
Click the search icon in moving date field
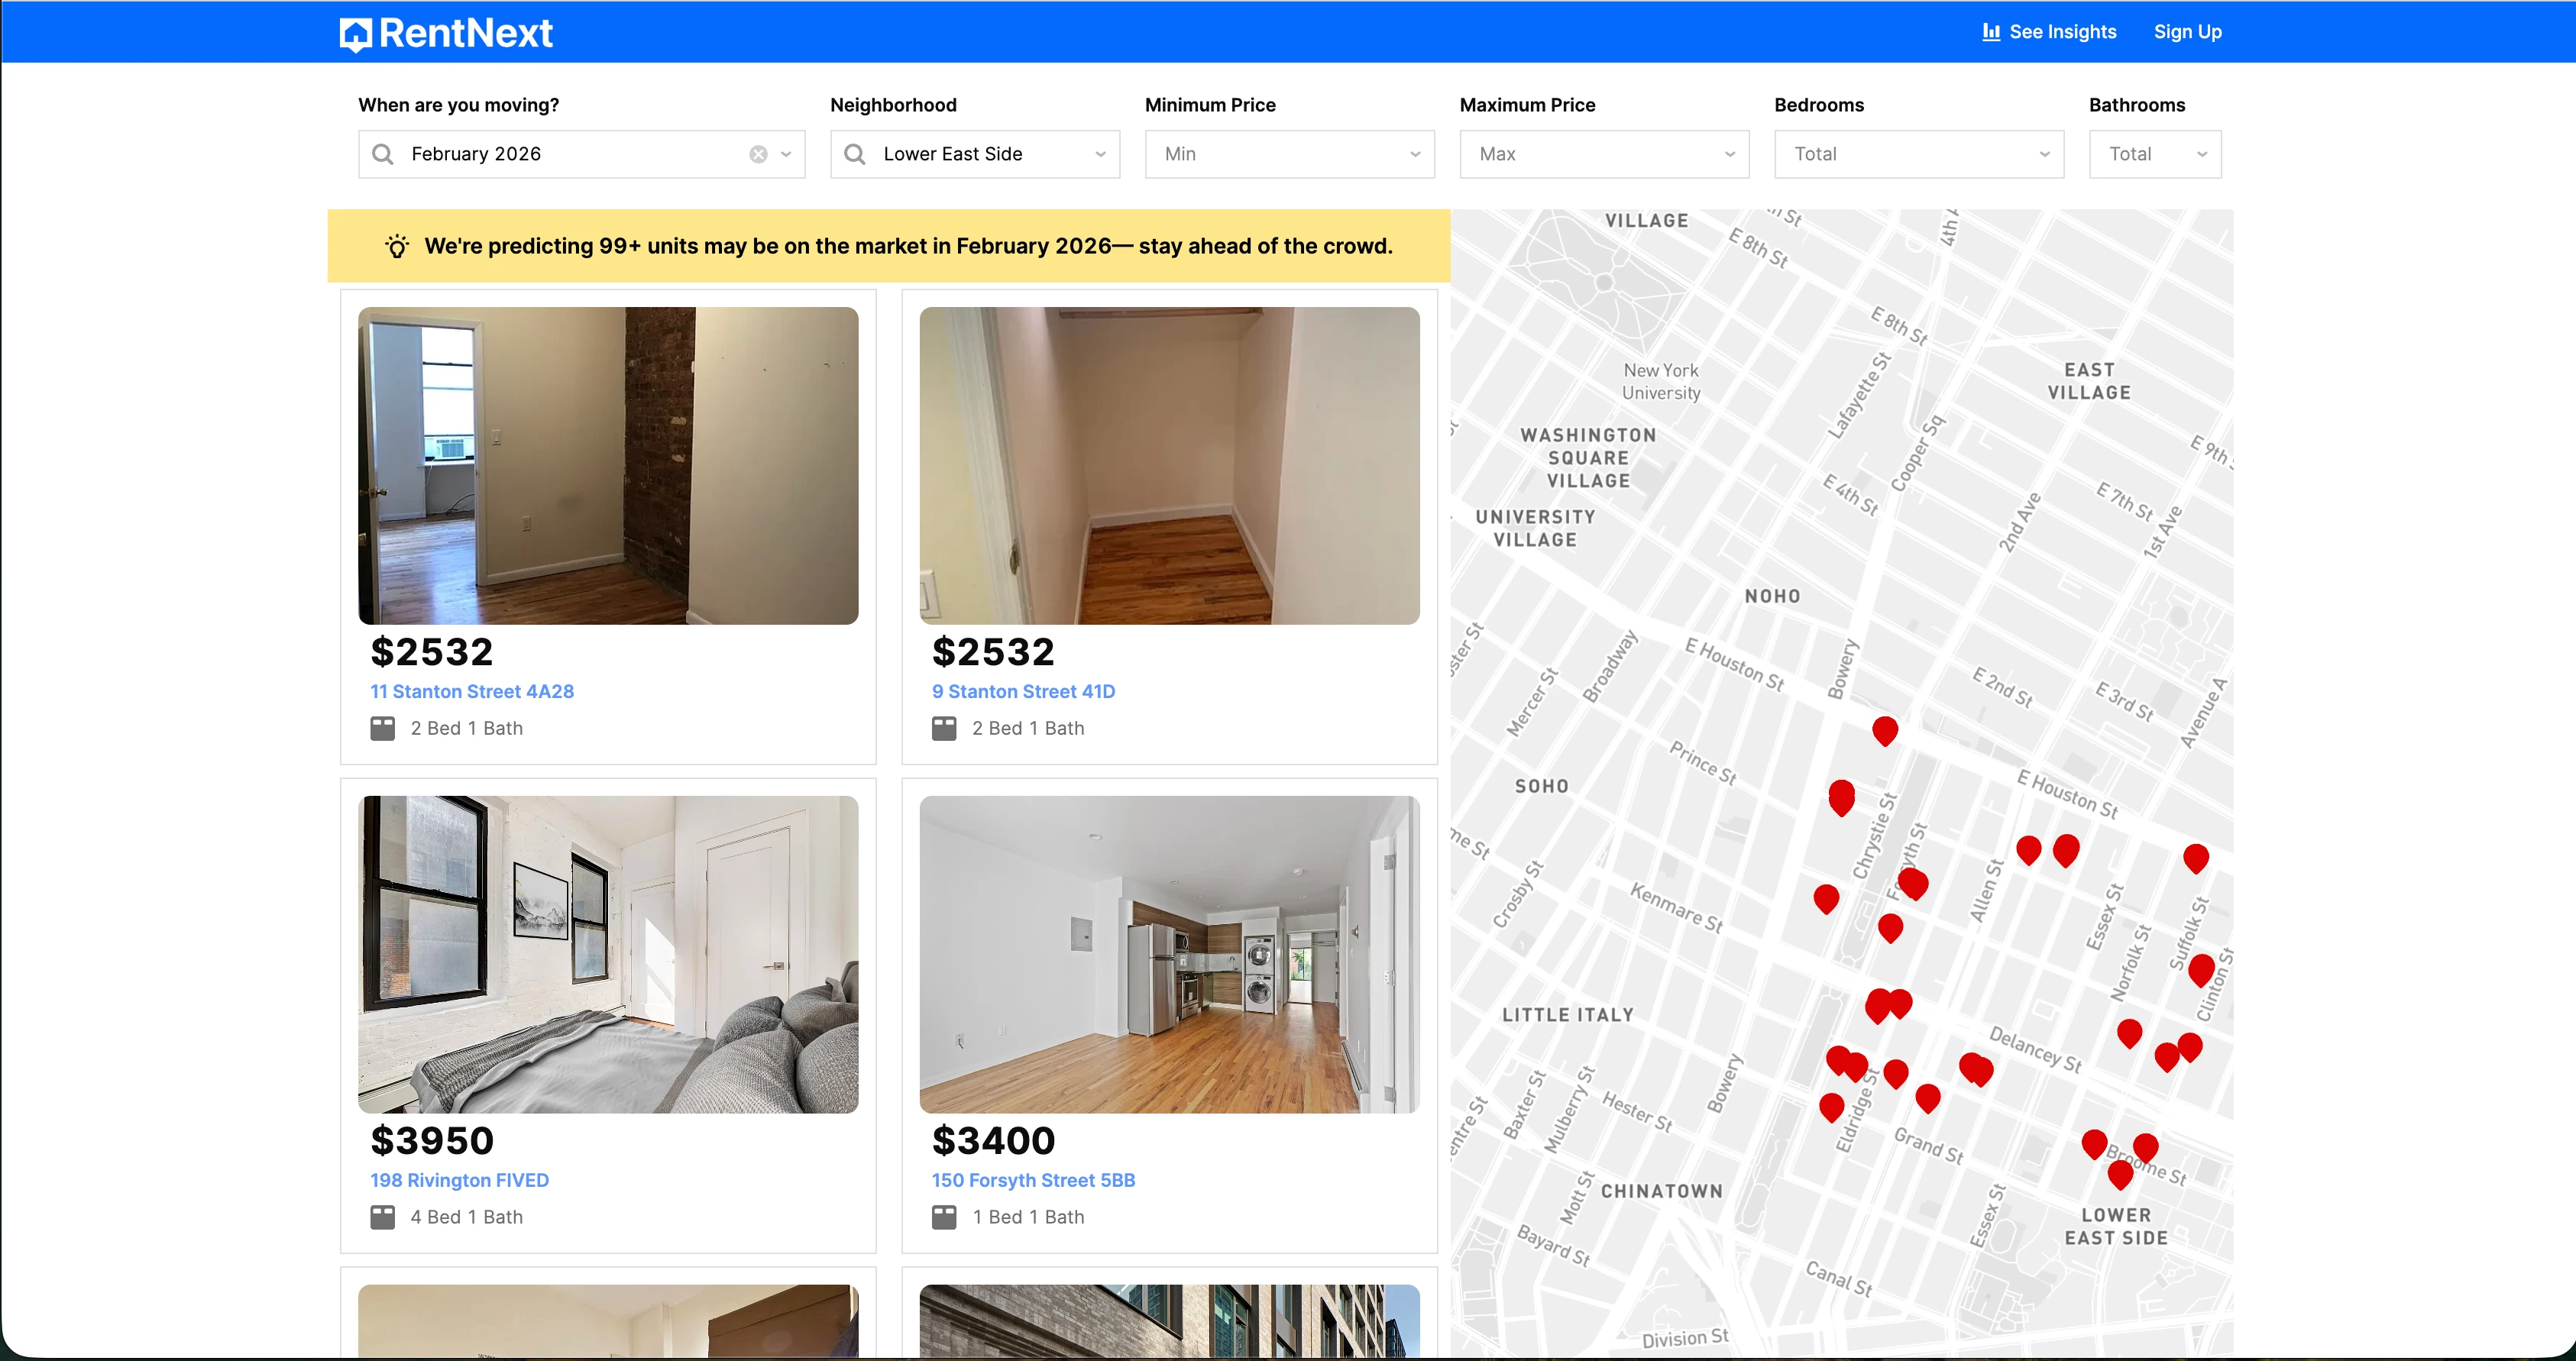[382, 154]
